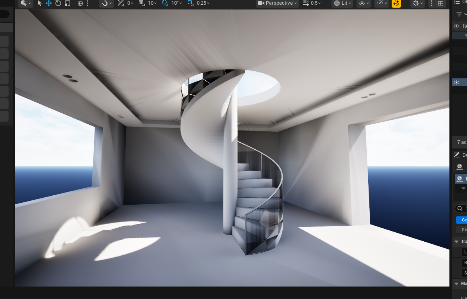
Task: Open viewport layout three-dot options
Action: (431, 3)
